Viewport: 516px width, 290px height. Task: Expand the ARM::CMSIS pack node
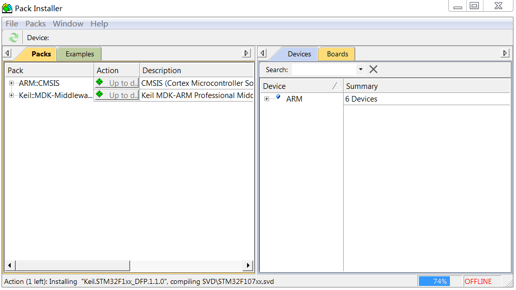11,83
